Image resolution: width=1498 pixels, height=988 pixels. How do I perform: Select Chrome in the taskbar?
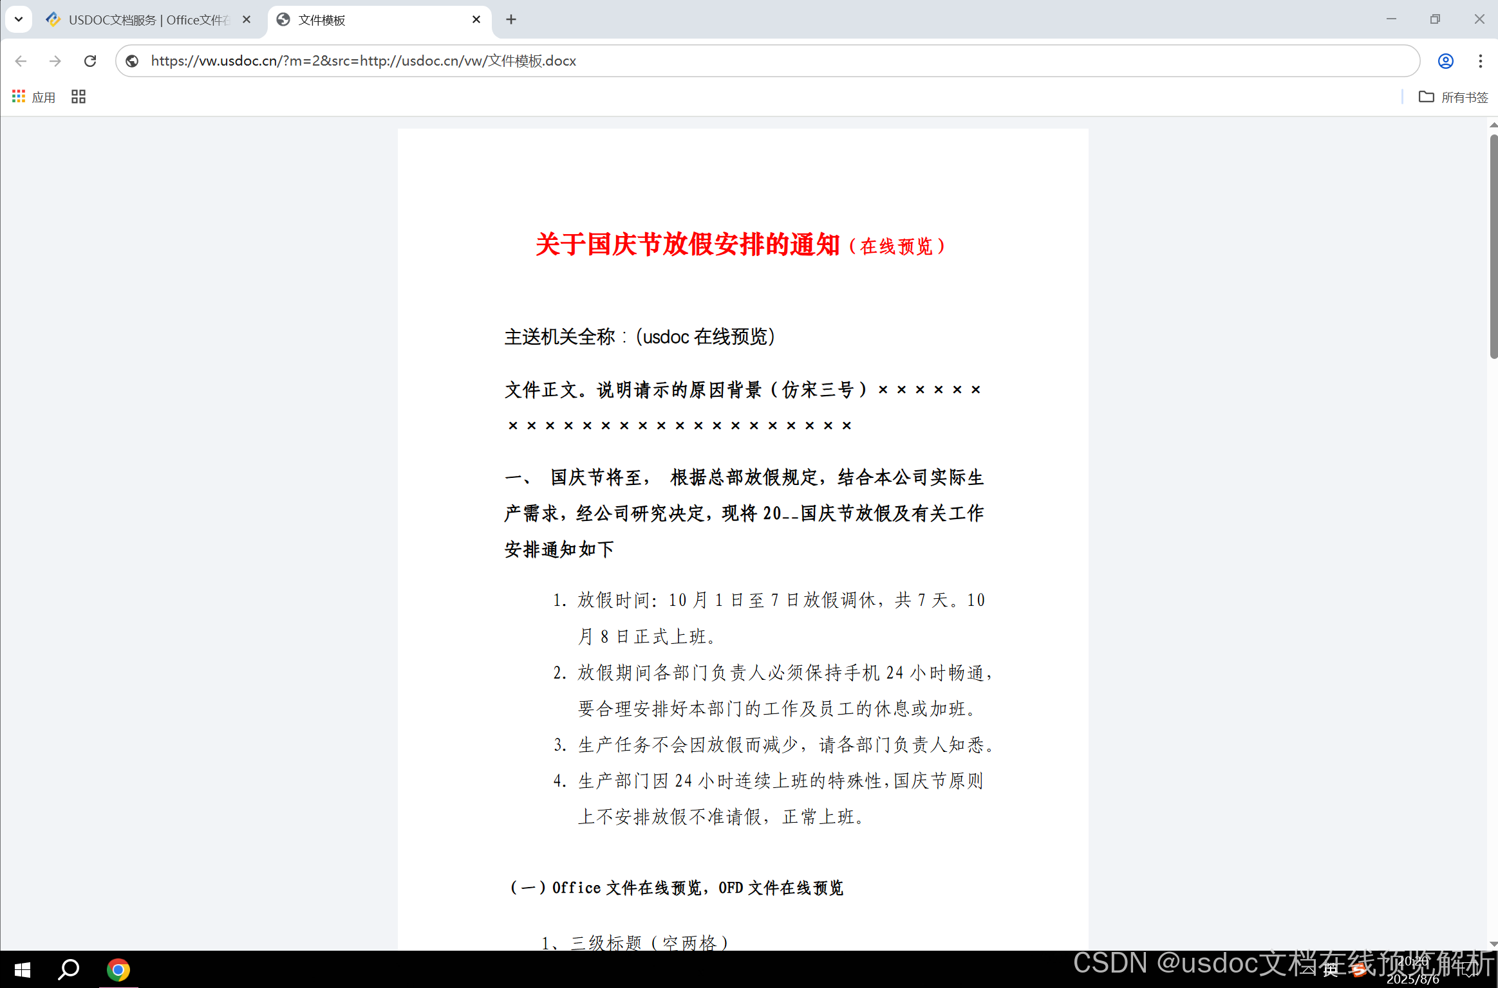point(118,970)
